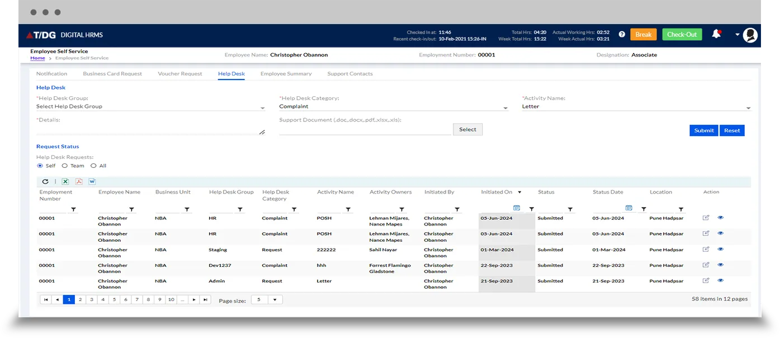The image size is (780, 338).
Task: Open the notifications bell
Action: coord(716,34)
